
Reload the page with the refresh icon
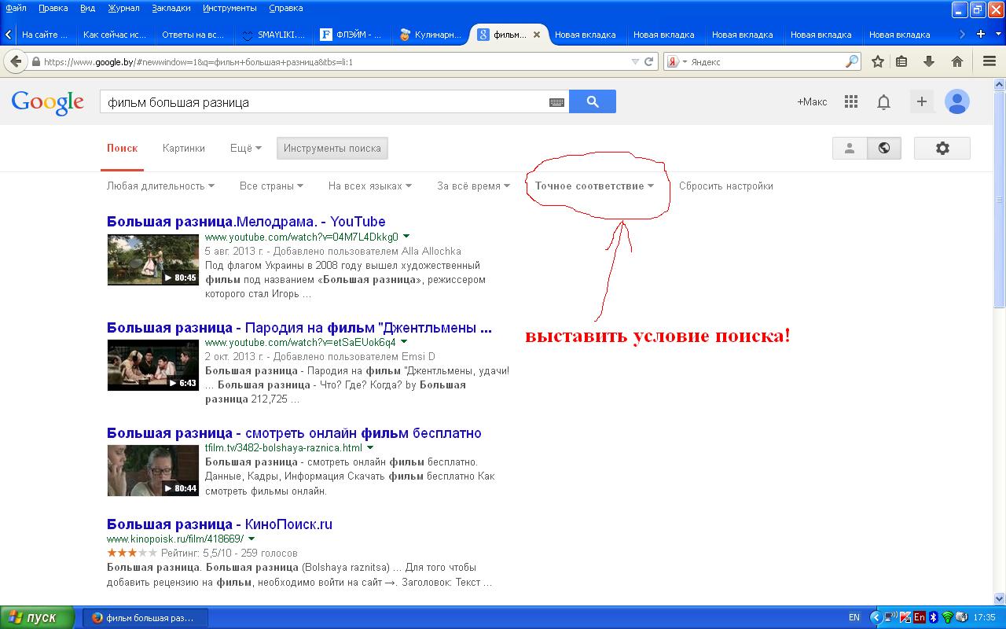[x=649, y=61]
